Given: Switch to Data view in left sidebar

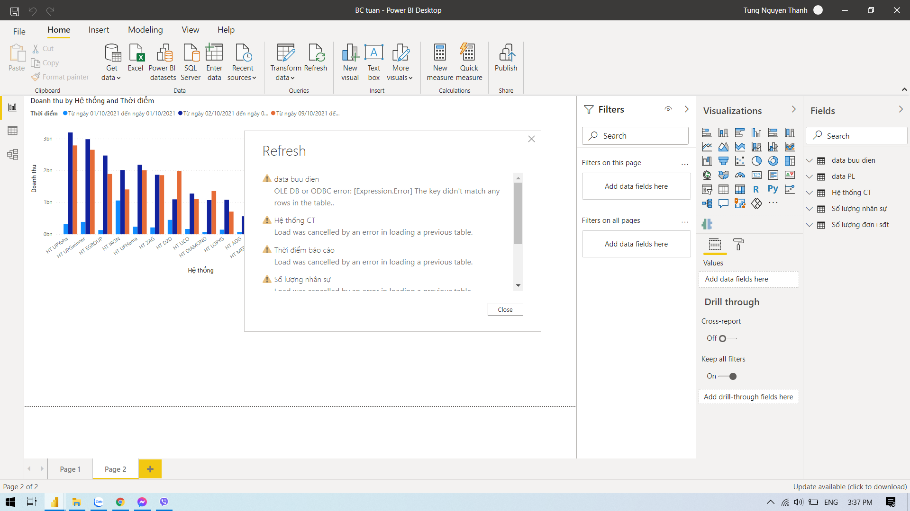Looking at the screenshot, I should 13,131.
